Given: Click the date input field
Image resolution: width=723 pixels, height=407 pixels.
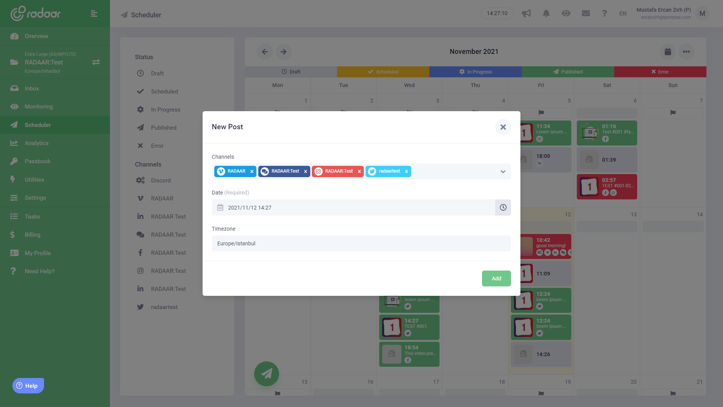Looking at the screenshot, I should pyautogui.click(x=354, y=208).
